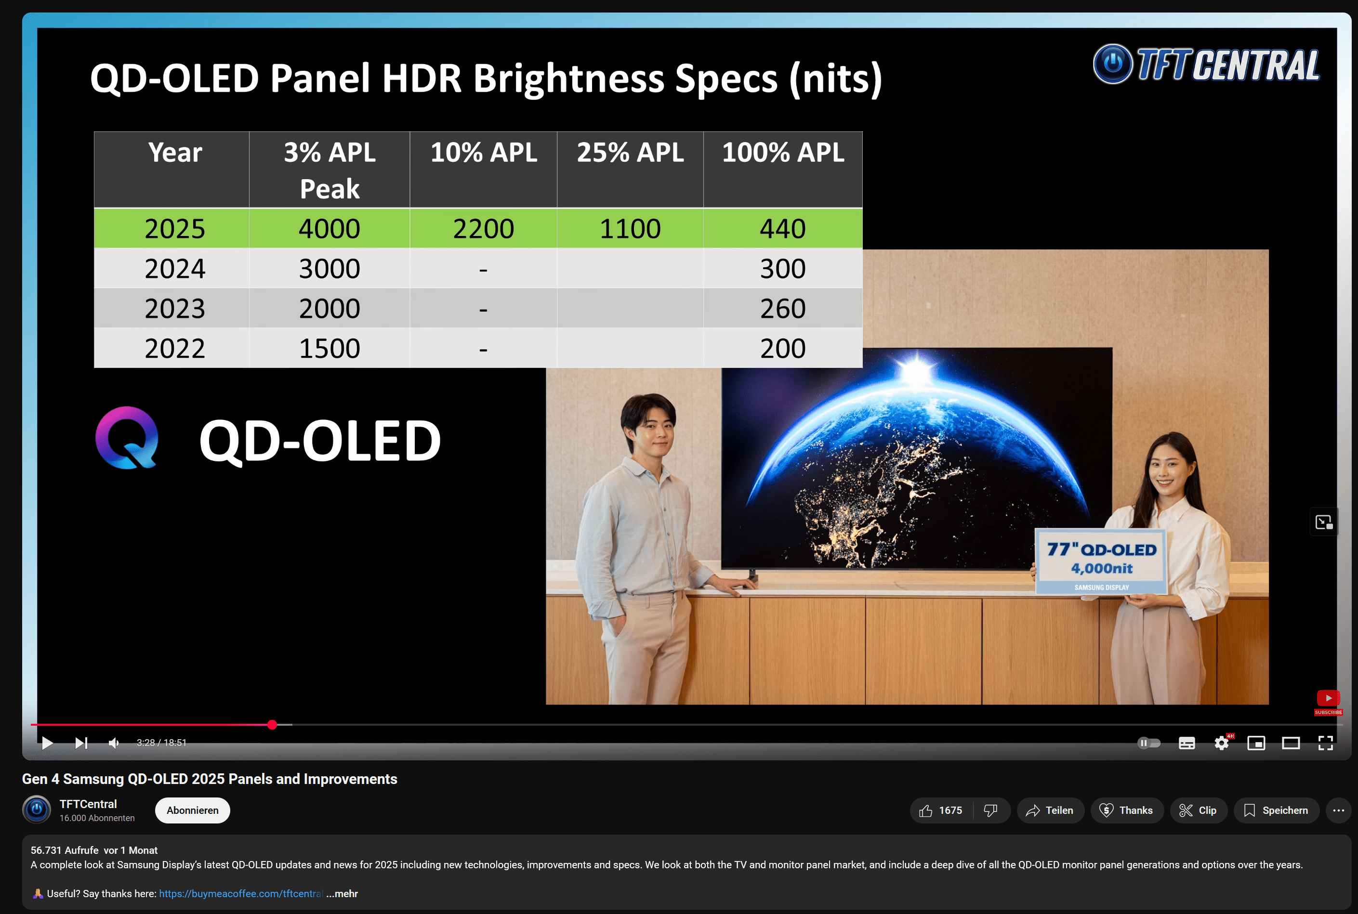
Task: Click 16.000 Abonnenten subscriber count
Action: tap(97, 818)
